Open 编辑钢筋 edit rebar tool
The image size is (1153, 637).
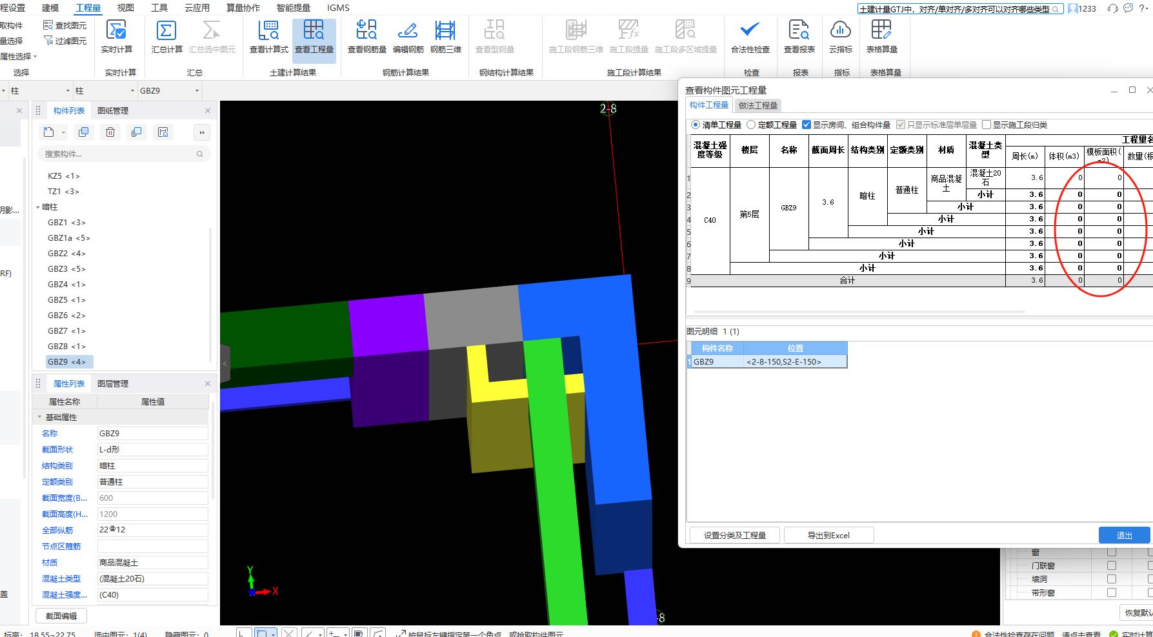click(408, 37)
